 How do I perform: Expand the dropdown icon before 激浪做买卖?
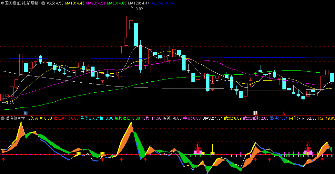pyautogui.click(x=3, y=118)
